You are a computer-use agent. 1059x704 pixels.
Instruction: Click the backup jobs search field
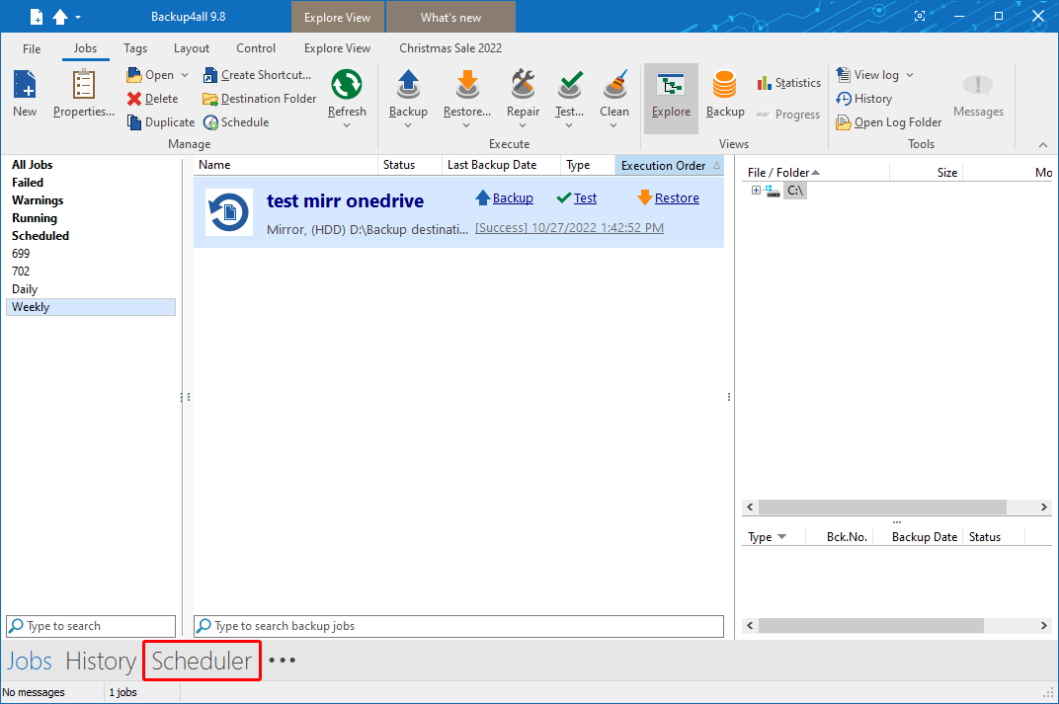(457, 625)
